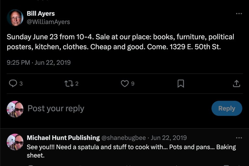
Task: Open Michael Hunt Publishing profile name
Action: pos(63,138)
